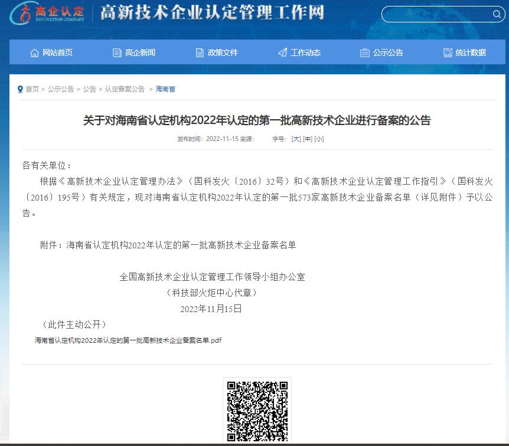Open the 高企新闻 menu item
This screenshot has width=509, height=446.
(x=140, y=53)
